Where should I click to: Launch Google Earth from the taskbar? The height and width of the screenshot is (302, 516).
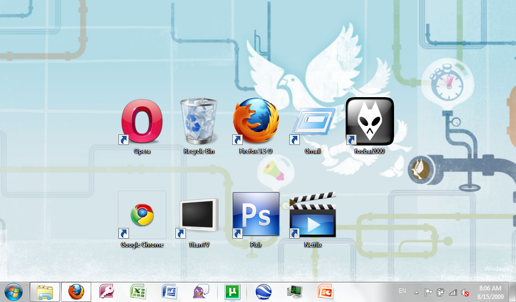click(264, 291)
